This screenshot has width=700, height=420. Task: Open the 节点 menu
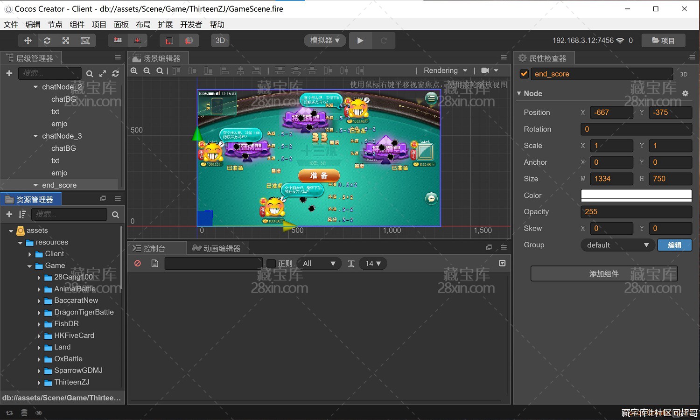pos(55,24)
